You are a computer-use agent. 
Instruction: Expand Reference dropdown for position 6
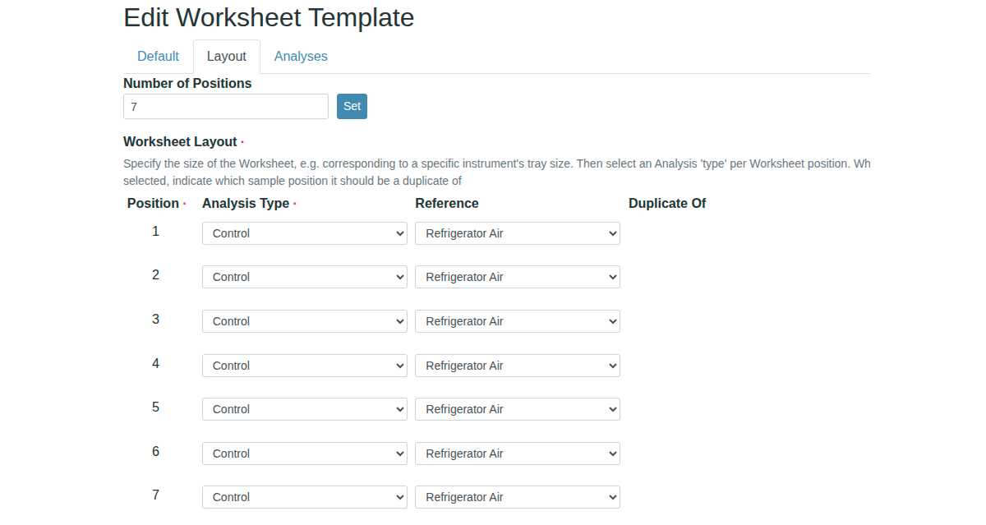pos(517,454)
